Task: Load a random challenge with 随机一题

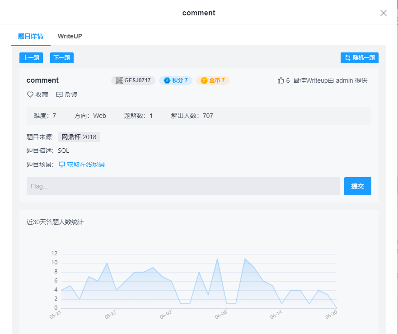Action: point(360,58)
